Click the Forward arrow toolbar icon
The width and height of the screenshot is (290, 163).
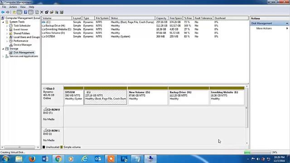(8, 12)
